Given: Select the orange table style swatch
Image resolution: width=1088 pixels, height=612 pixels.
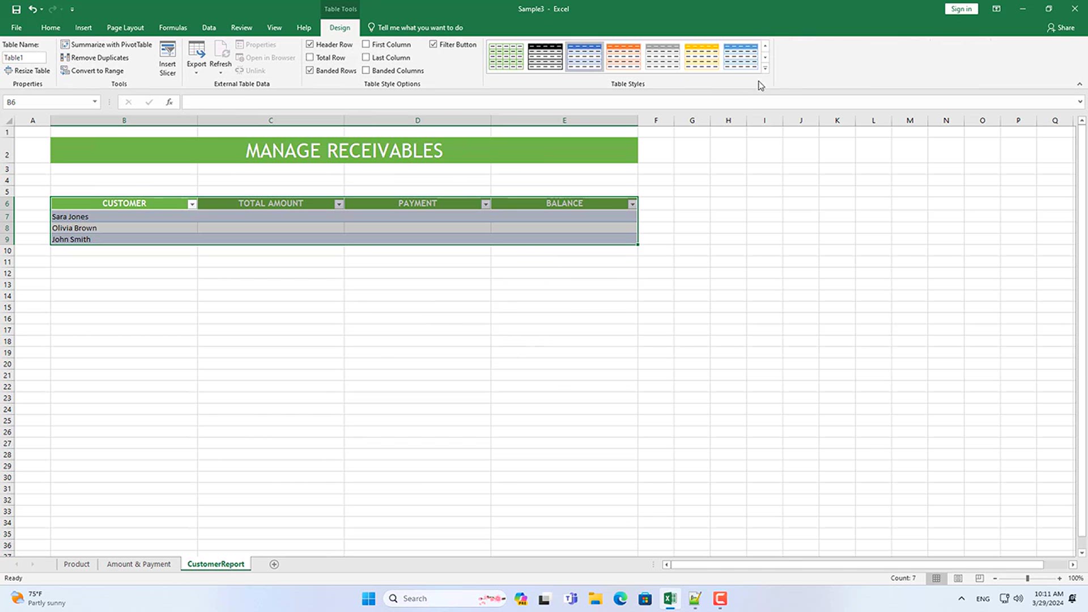Looking at the screenshot, I should 623,56.
